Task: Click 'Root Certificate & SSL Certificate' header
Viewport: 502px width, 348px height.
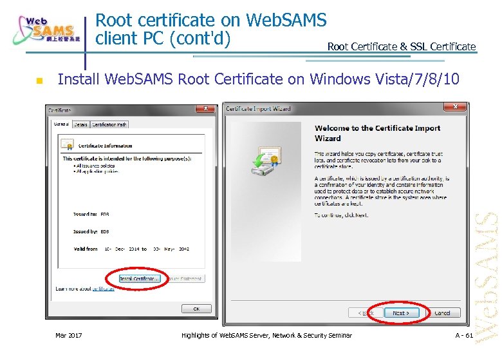Action: pyautogui.click(x=402, y=47)
